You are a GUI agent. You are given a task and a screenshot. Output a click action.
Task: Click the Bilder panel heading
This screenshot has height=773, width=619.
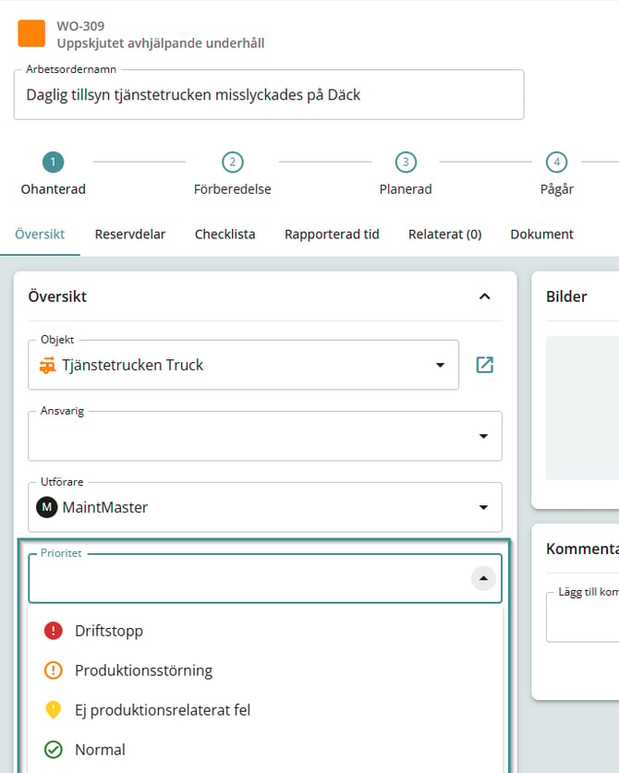pos(566,296)
